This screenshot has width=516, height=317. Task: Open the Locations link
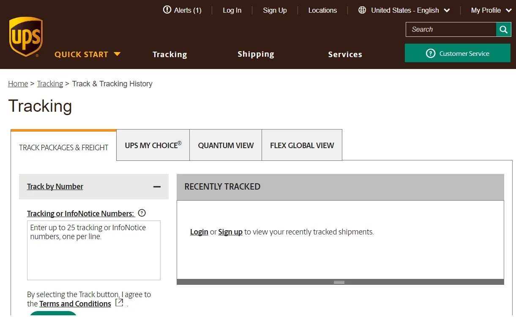point(322,10)
